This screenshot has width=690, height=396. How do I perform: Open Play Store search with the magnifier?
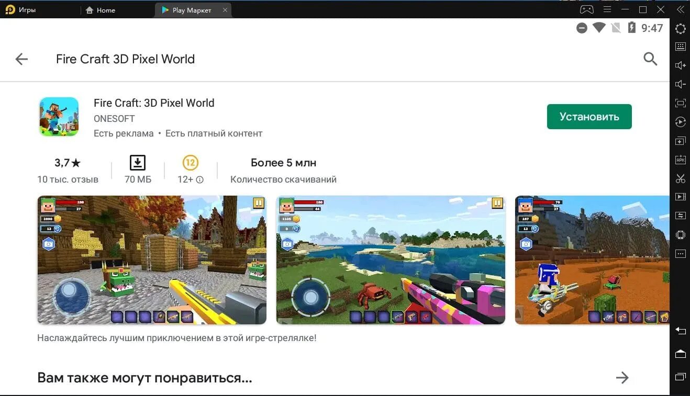(650, 59)
